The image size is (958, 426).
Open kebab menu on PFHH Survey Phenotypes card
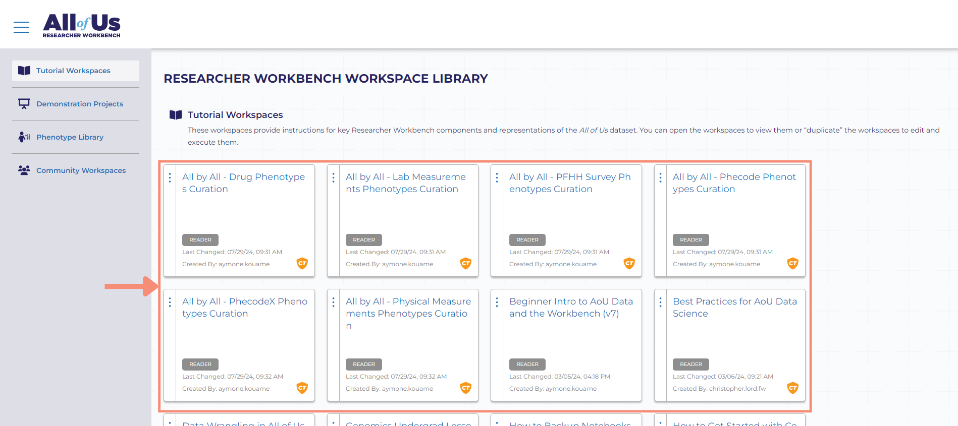tap(497, 177)
